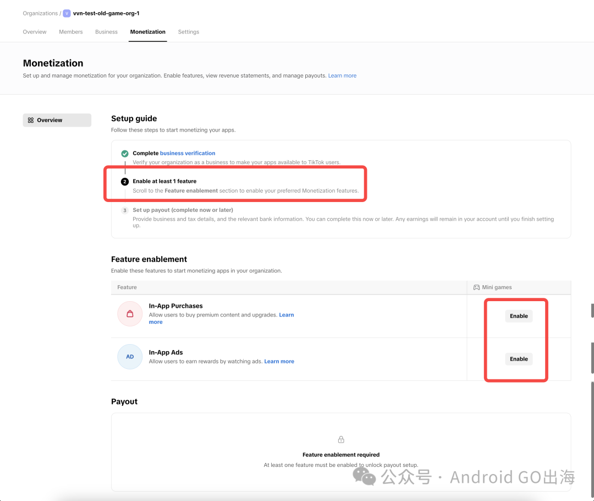This screenshot has height=501, width=594.
Task: Click the 'In-App Ads' feature title
Action: (166, 353)
